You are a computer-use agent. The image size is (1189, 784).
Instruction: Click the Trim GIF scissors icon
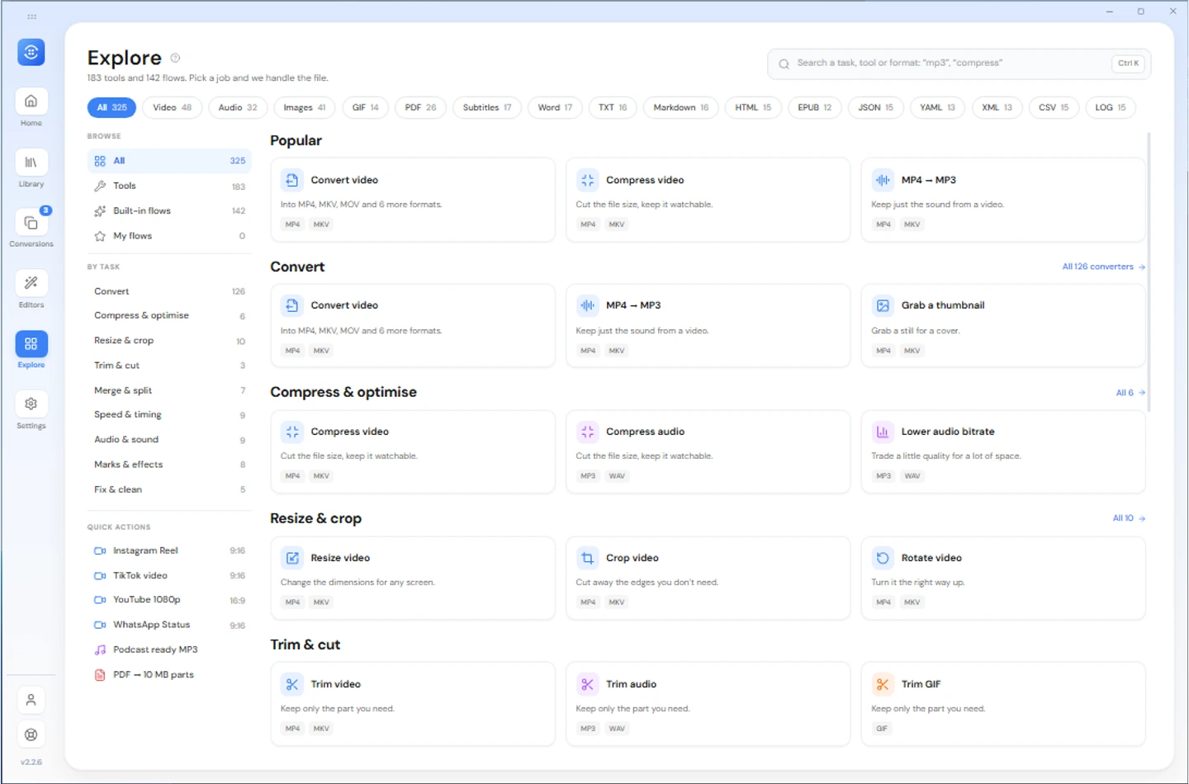point(883,684)
